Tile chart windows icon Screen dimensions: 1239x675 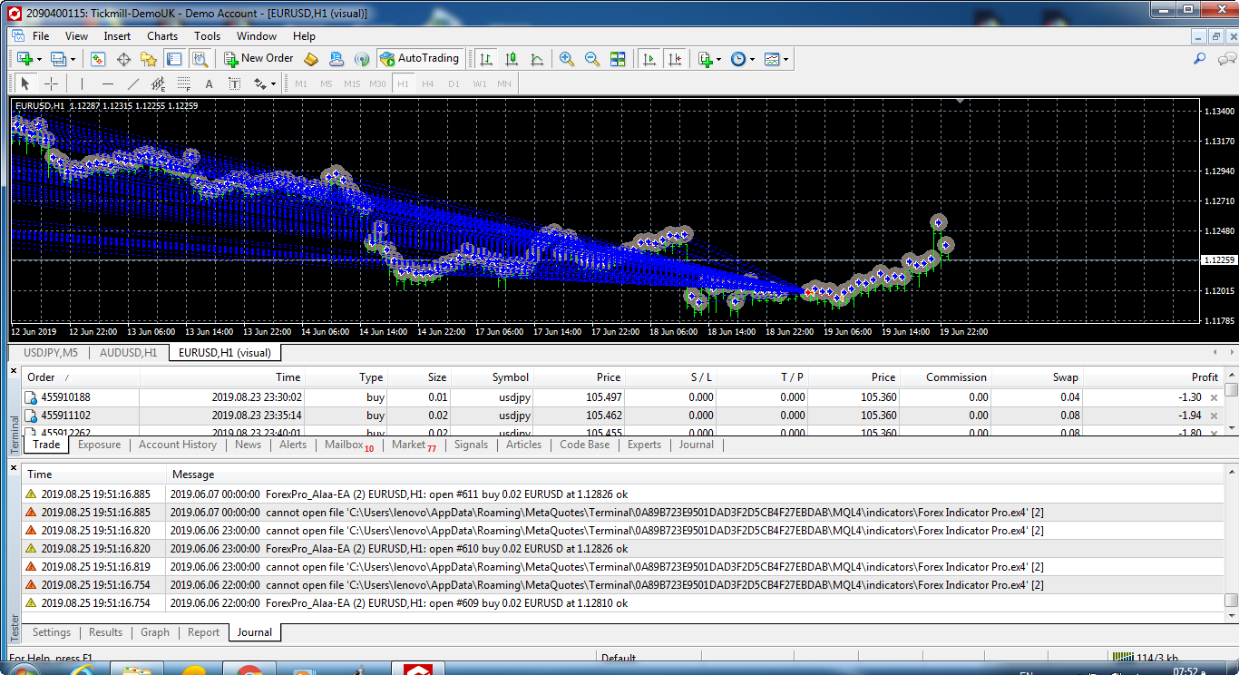click(x=618, y=59)
